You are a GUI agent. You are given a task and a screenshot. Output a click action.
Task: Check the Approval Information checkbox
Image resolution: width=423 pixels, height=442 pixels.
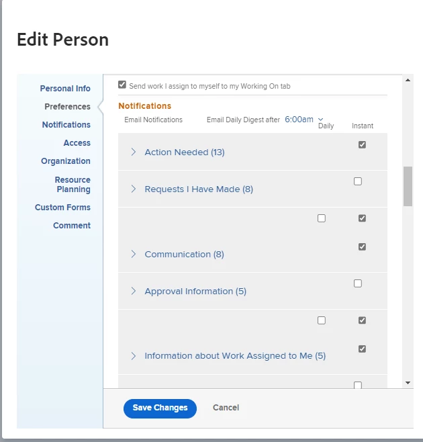(x=358, y=283)
